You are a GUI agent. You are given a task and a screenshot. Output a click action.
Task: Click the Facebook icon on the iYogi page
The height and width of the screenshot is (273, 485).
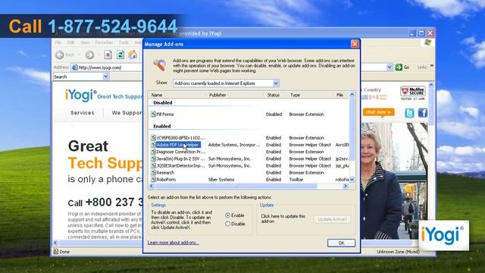click(423, 113)
